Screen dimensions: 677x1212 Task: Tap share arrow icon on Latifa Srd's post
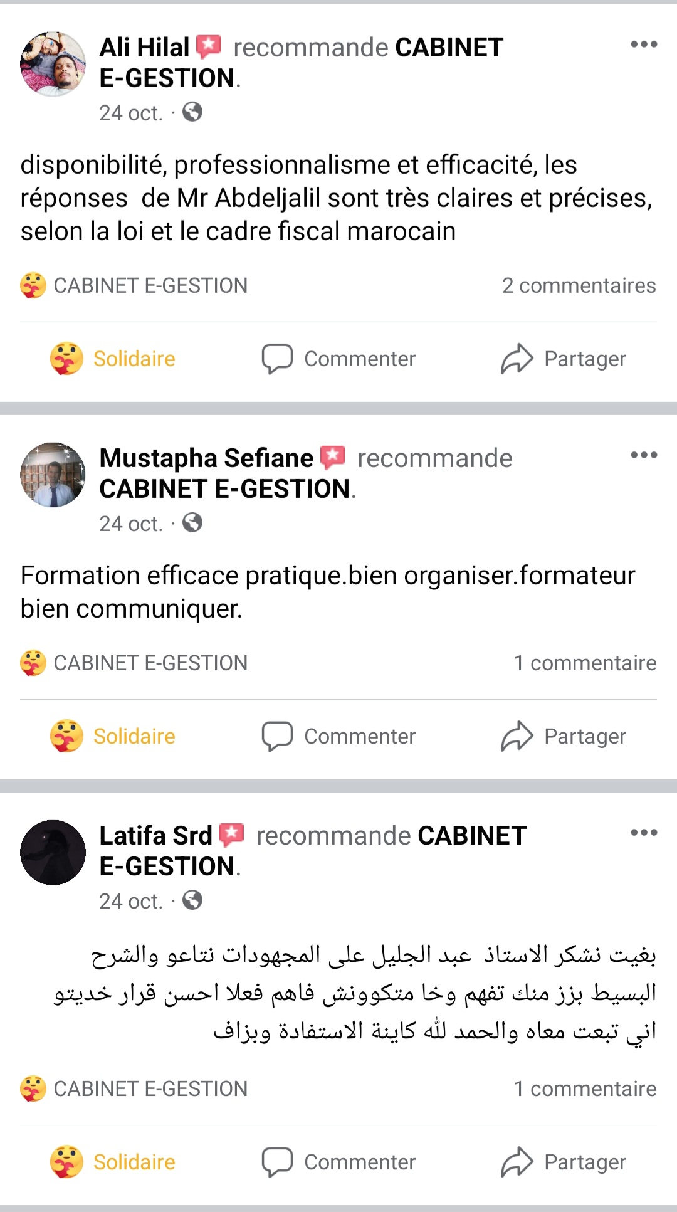click(x=517, y=1162)
